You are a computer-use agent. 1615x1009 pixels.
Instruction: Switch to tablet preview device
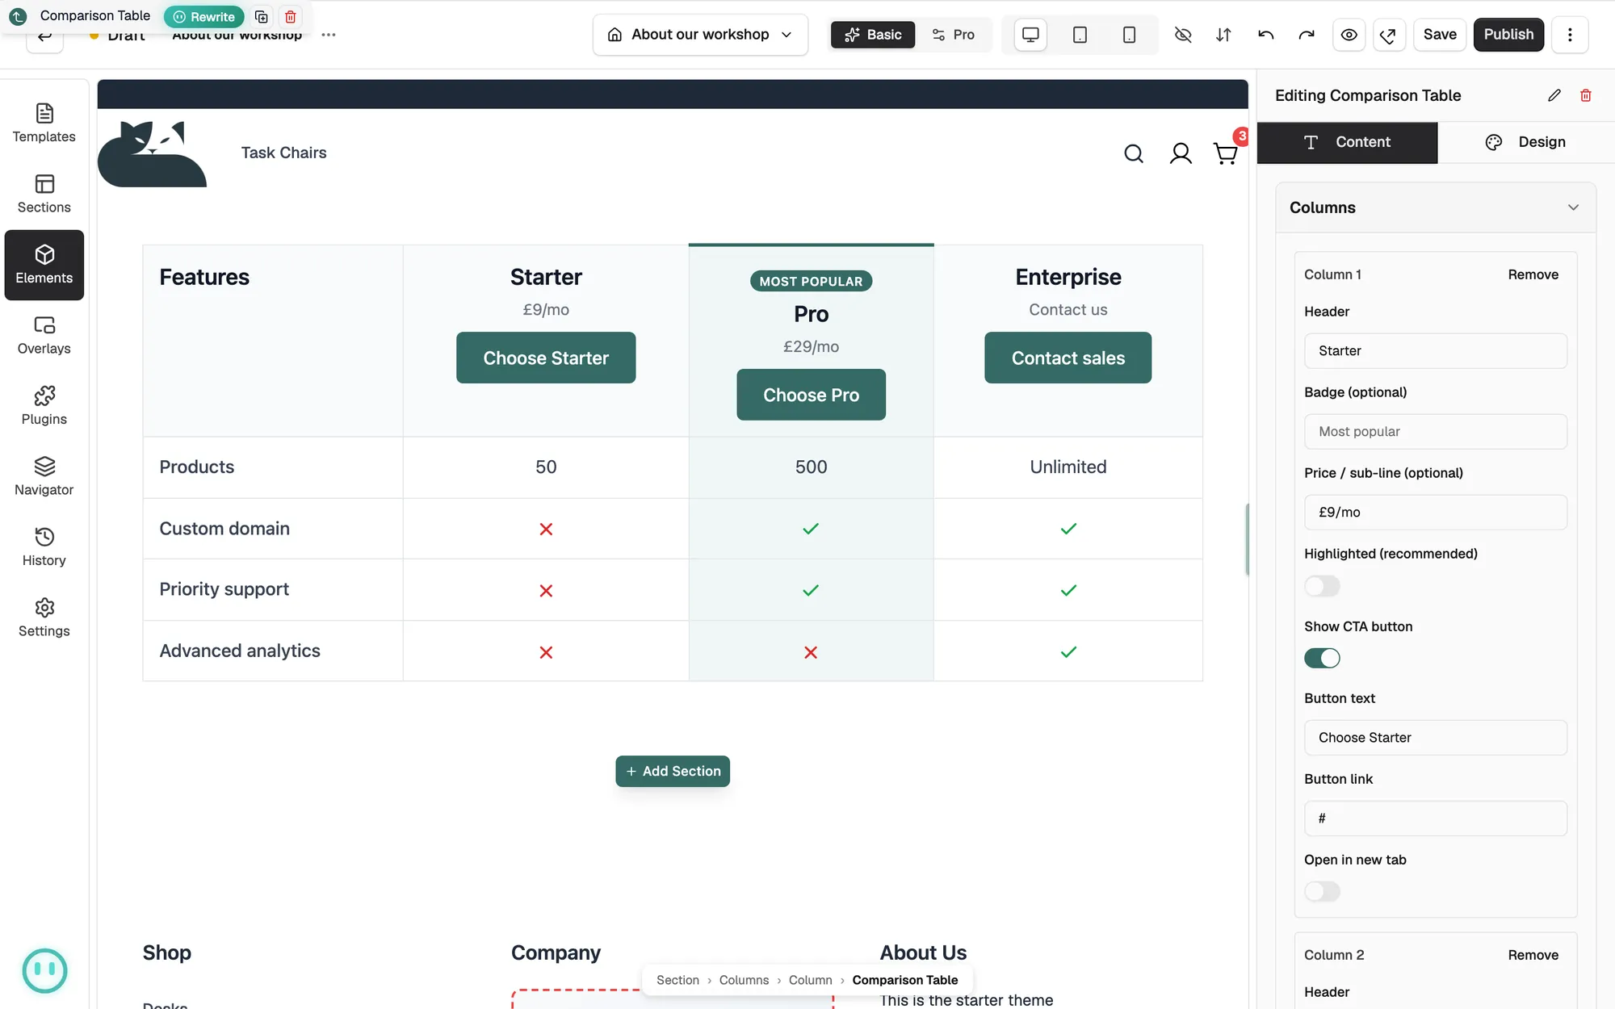1080,35
